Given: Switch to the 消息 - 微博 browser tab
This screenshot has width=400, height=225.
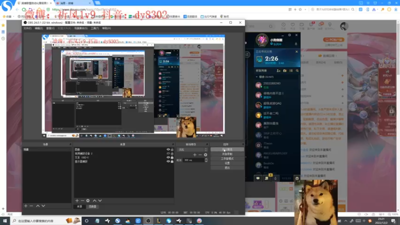Looking at the screenshot, I should 73,3.
